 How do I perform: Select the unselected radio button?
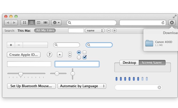(79, 57)
